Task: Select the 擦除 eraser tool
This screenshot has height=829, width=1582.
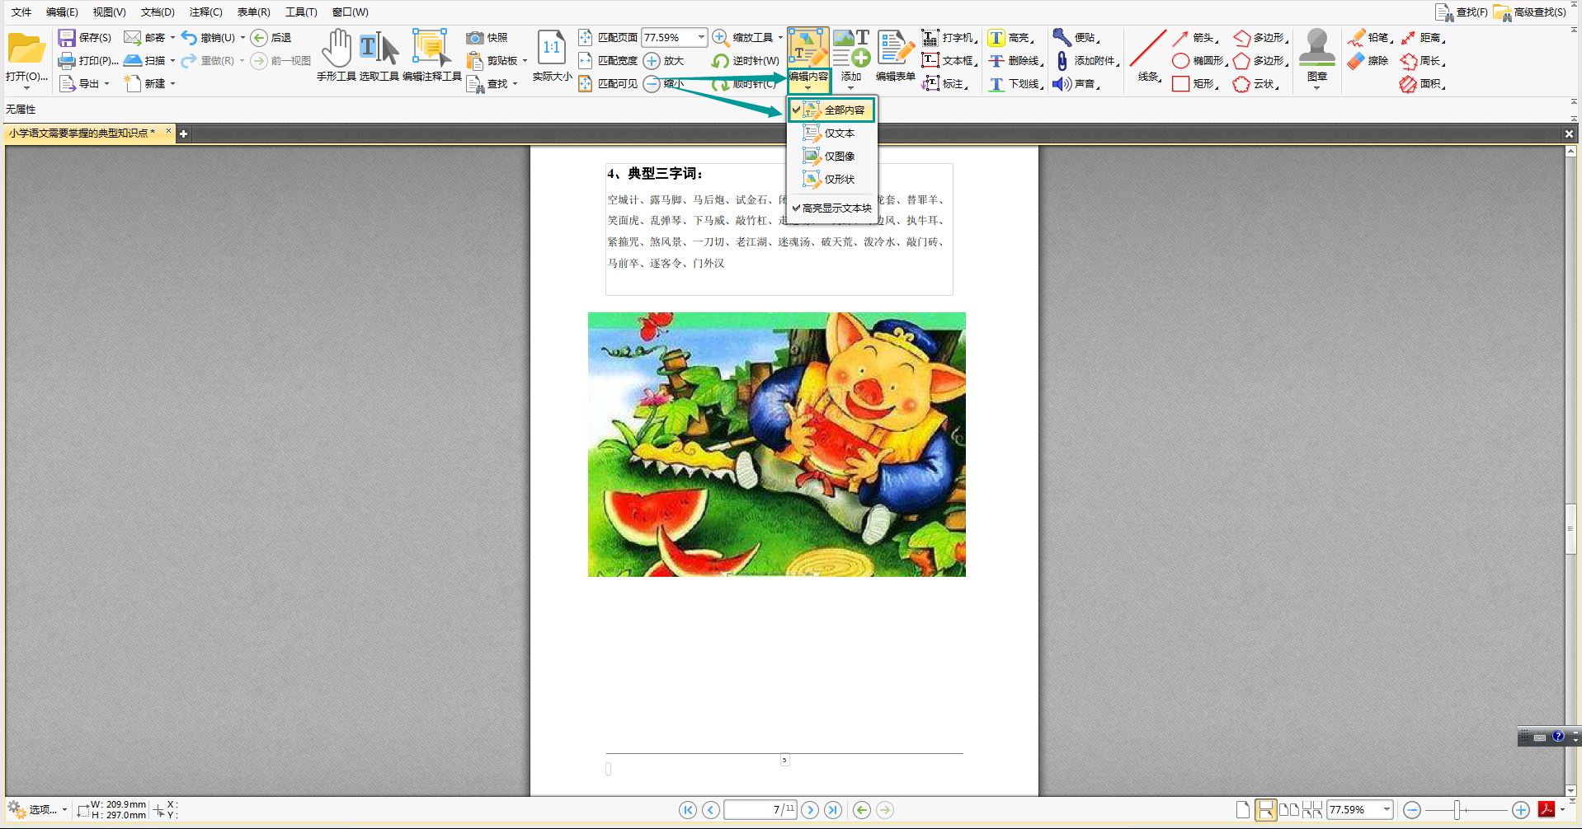Action: pyautogui.click(x=1368, y=61)
